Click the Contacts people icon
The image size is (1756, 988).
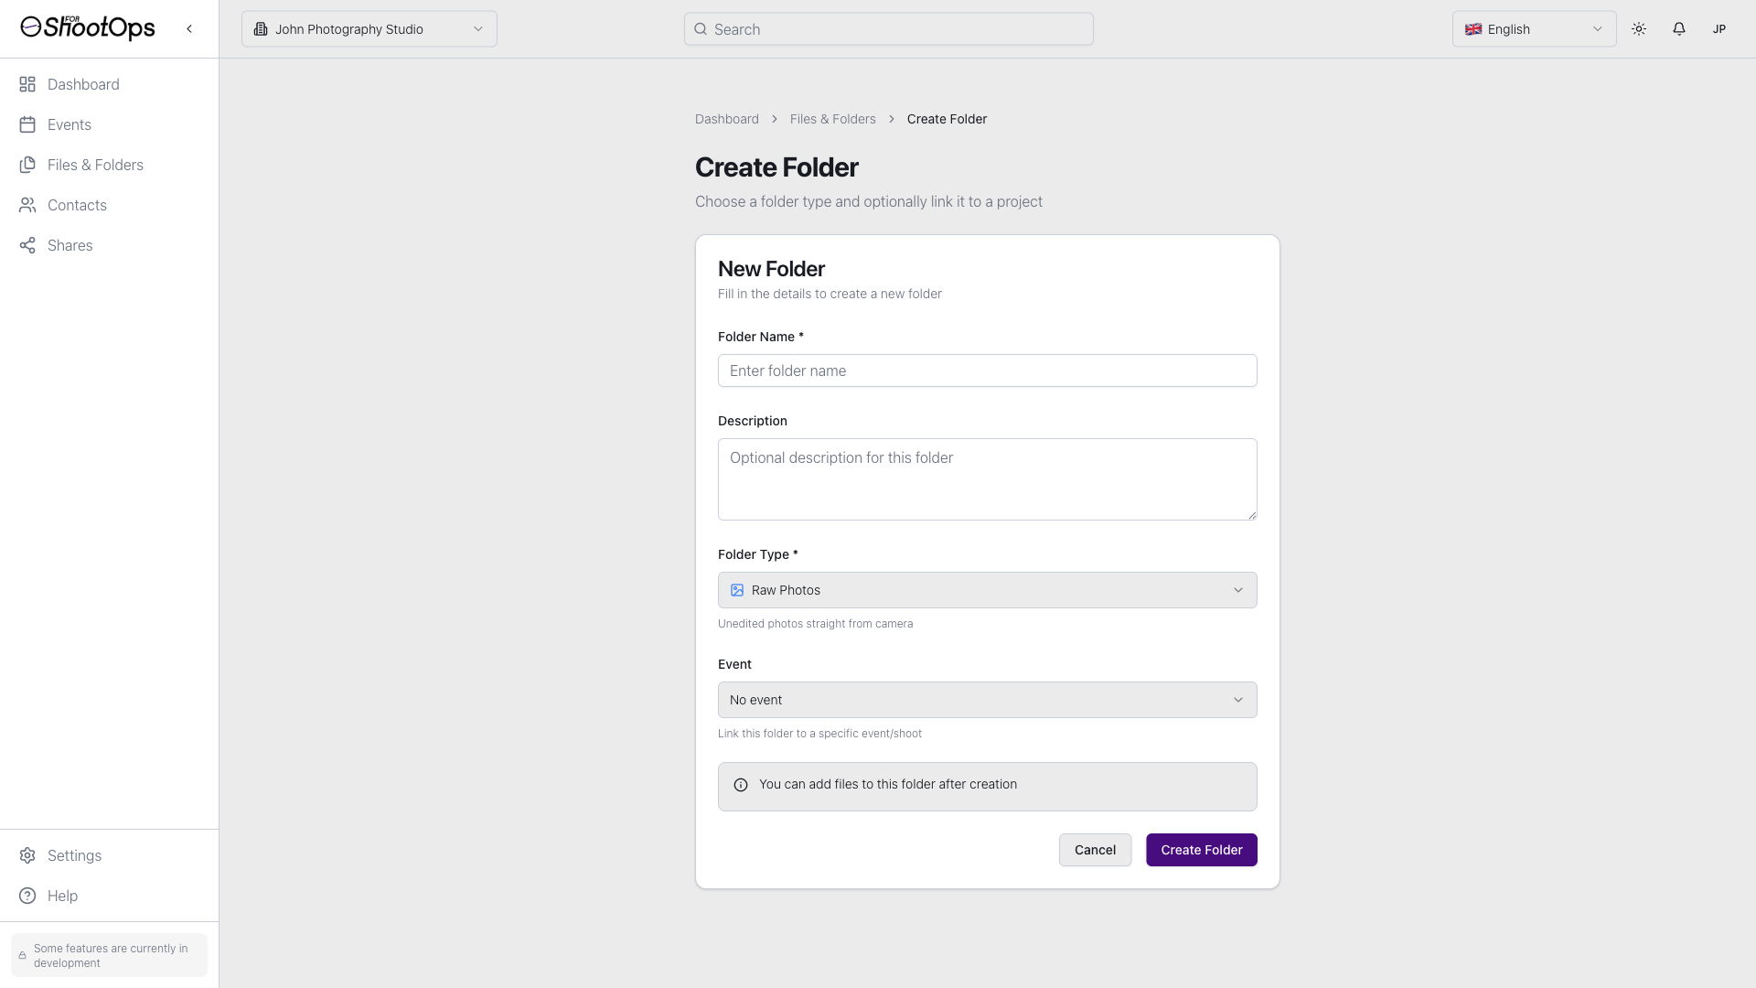[x=27, y=205]
